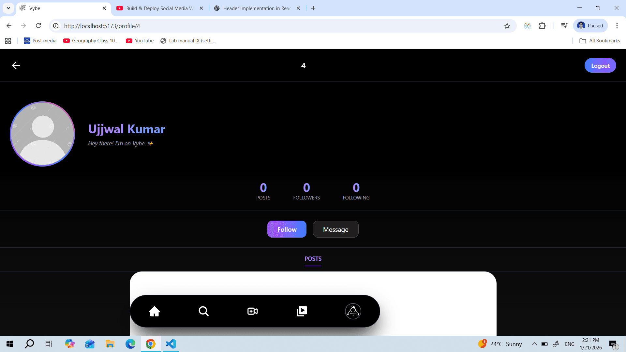Click the Logout button

600,65
